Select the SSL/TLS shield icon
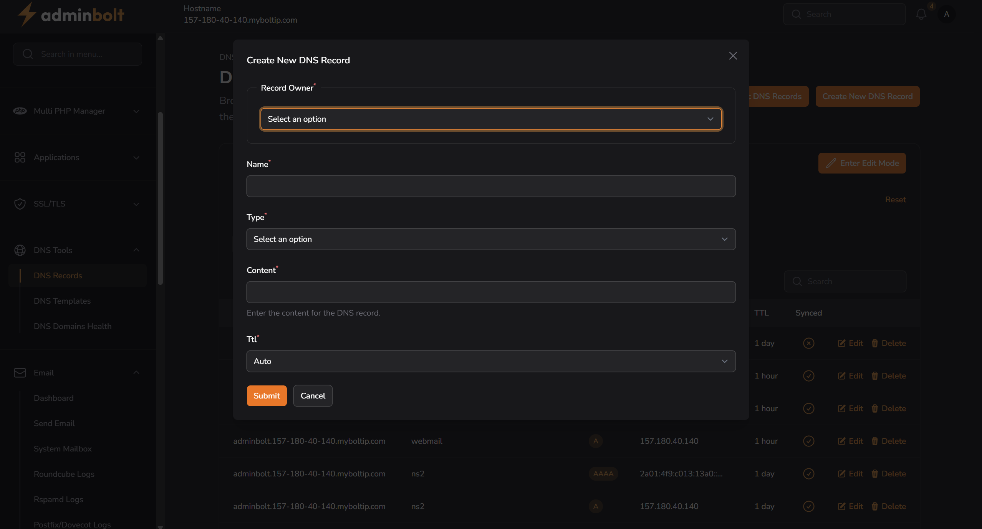 (x=20, y=204)
